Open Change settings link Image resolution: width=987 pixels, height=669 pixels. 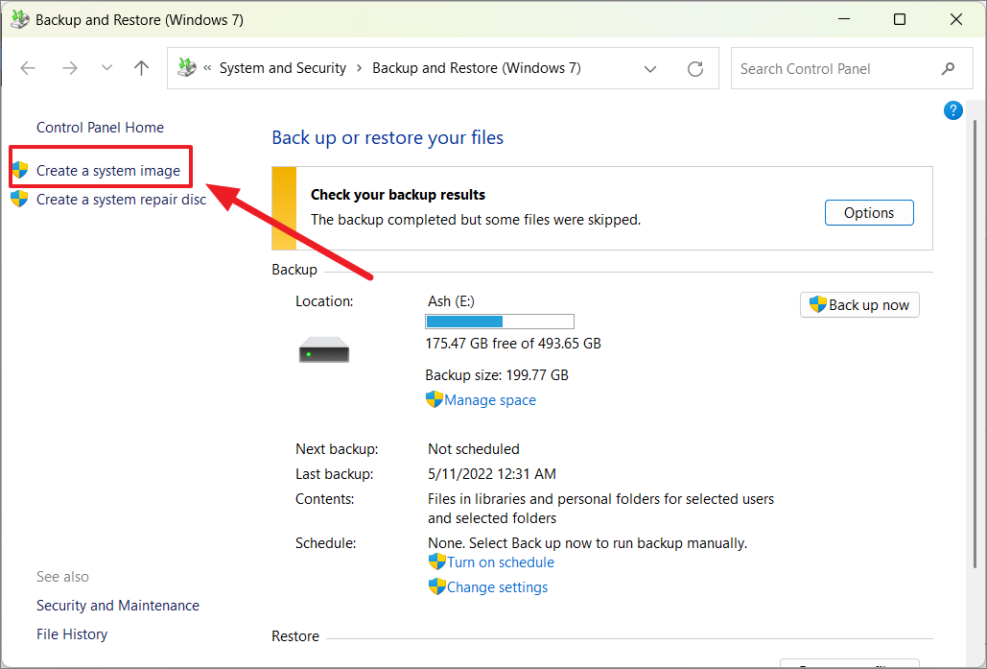(497, 587)
